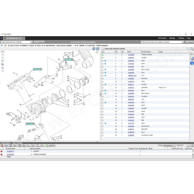
Task: Open part number link 51585375 for ADAPTER
Action: tap(131, 88)
